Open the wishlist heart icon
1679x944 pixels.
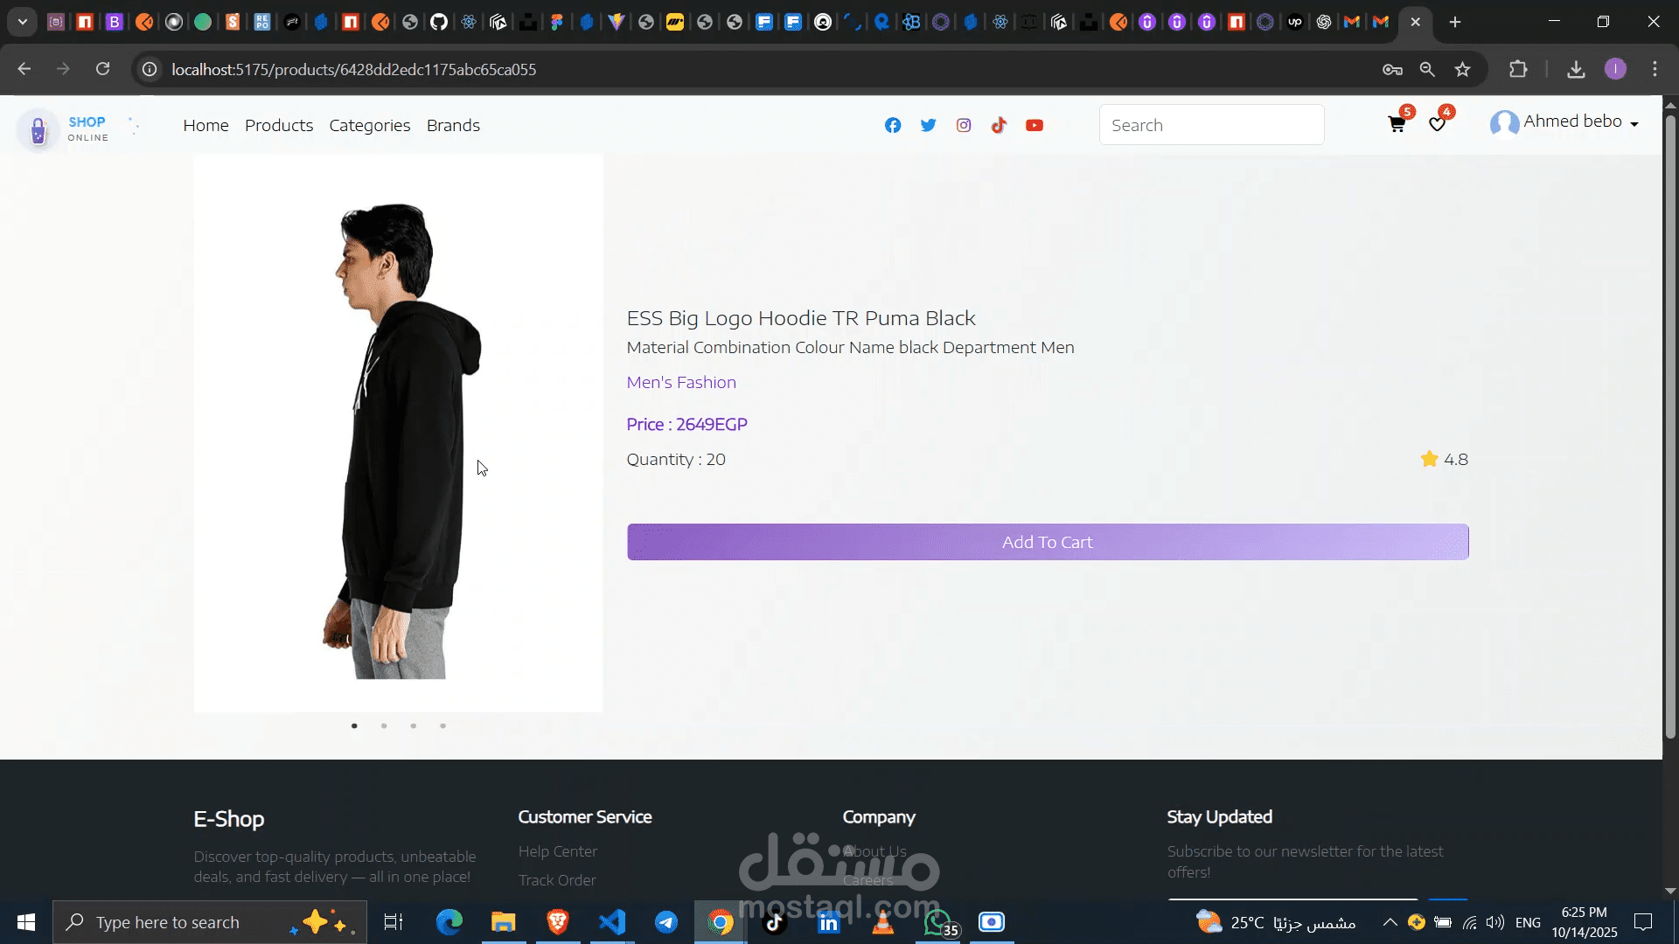[1437, 124]
